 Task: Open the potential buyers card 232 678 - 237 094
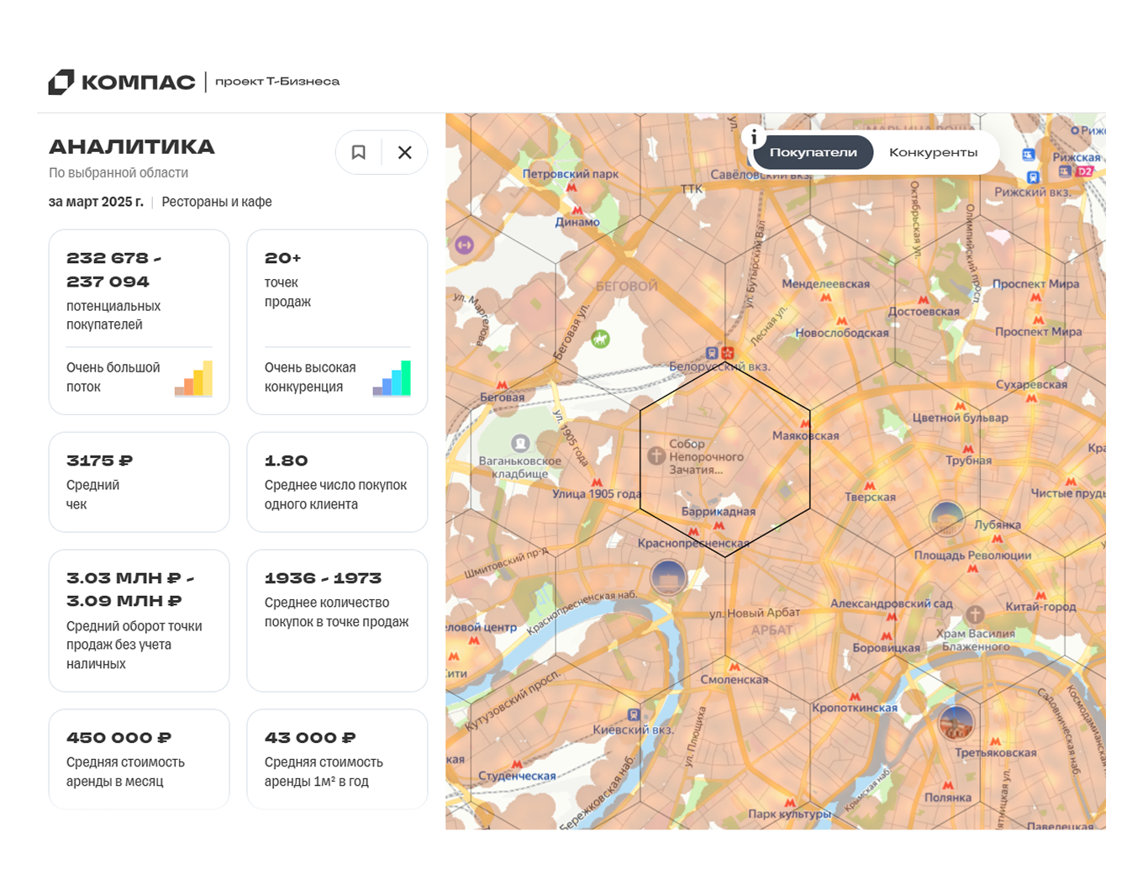click(x=139, y=322)
